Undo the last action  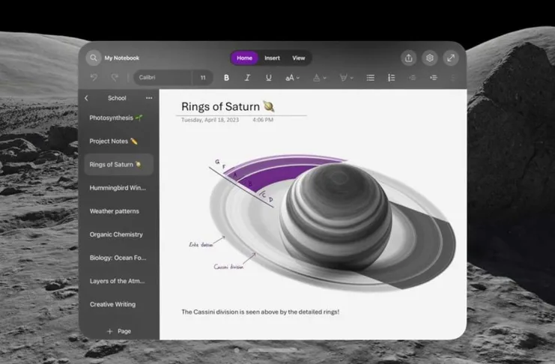[94, 78]
